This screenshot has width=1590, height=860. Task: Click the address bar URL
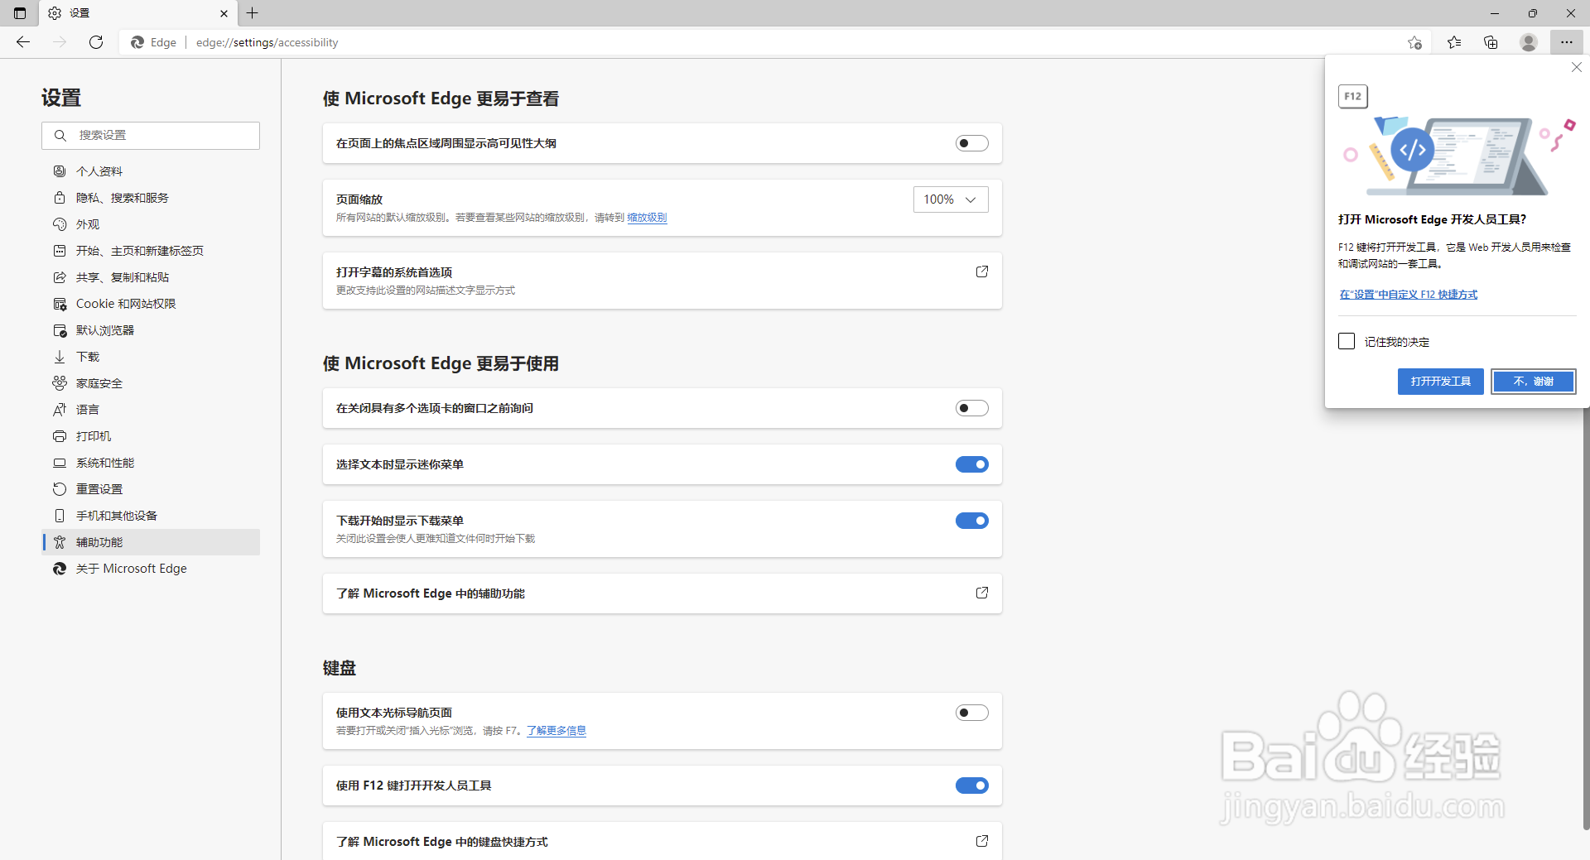(x=267, y=42)
